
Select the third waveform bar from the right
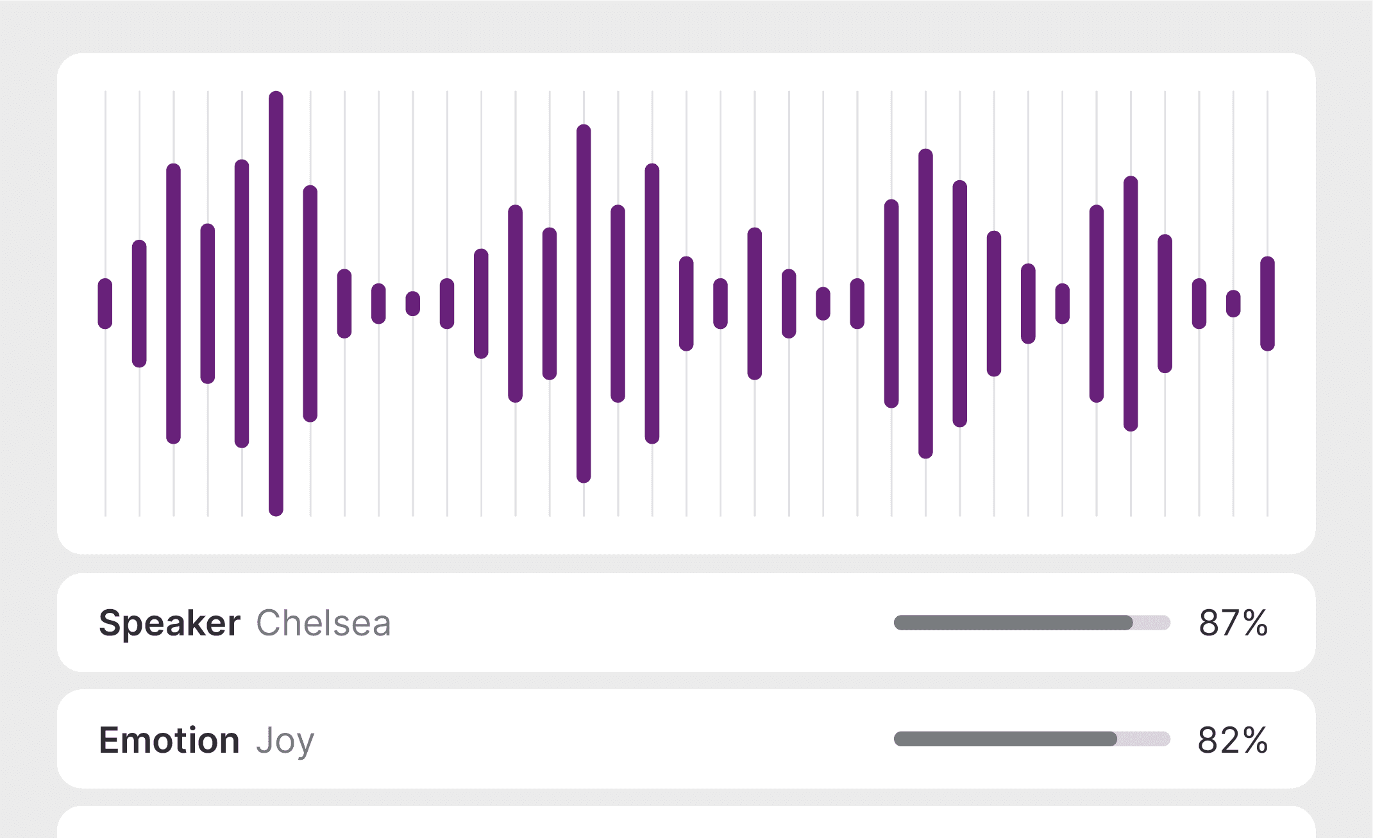pyautogui.click(x=1199, y=303)
